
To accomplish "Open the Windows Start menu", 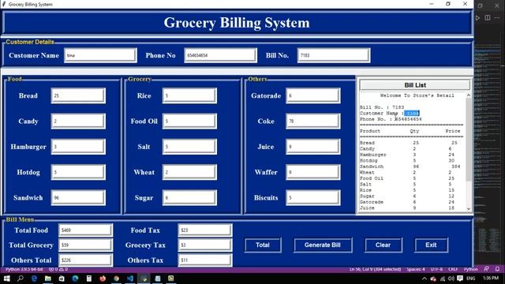I will 6,278.
